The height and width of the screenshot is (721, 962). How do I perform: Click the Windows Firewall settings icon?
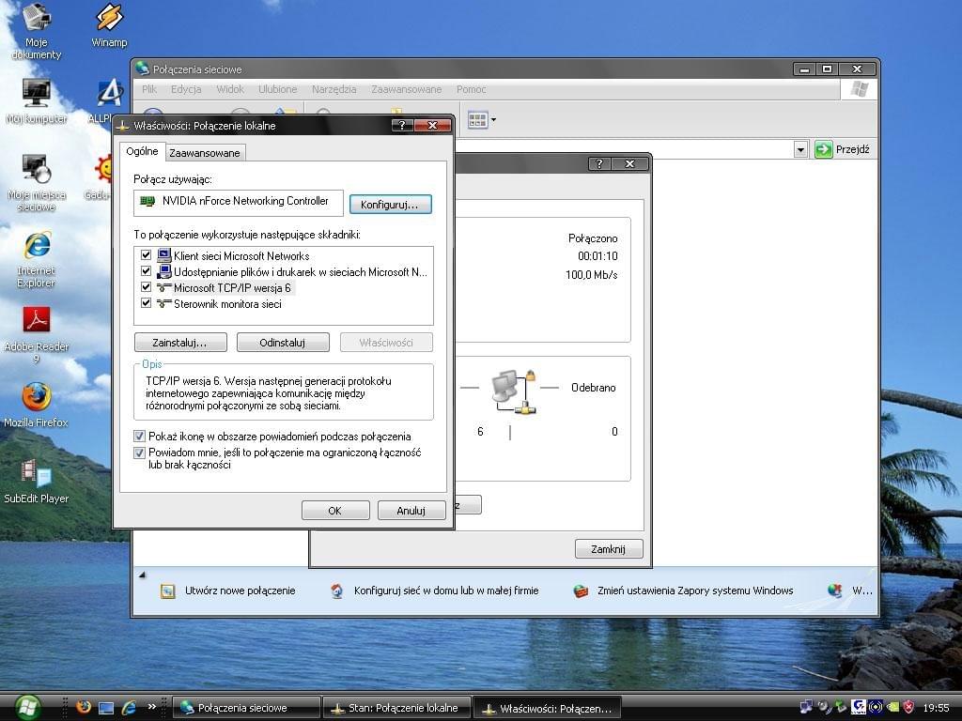581,591
